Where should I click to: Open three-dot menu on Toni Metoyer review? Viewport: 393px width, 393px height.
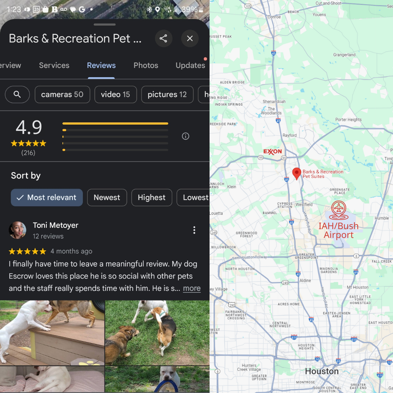coord(194,230)
